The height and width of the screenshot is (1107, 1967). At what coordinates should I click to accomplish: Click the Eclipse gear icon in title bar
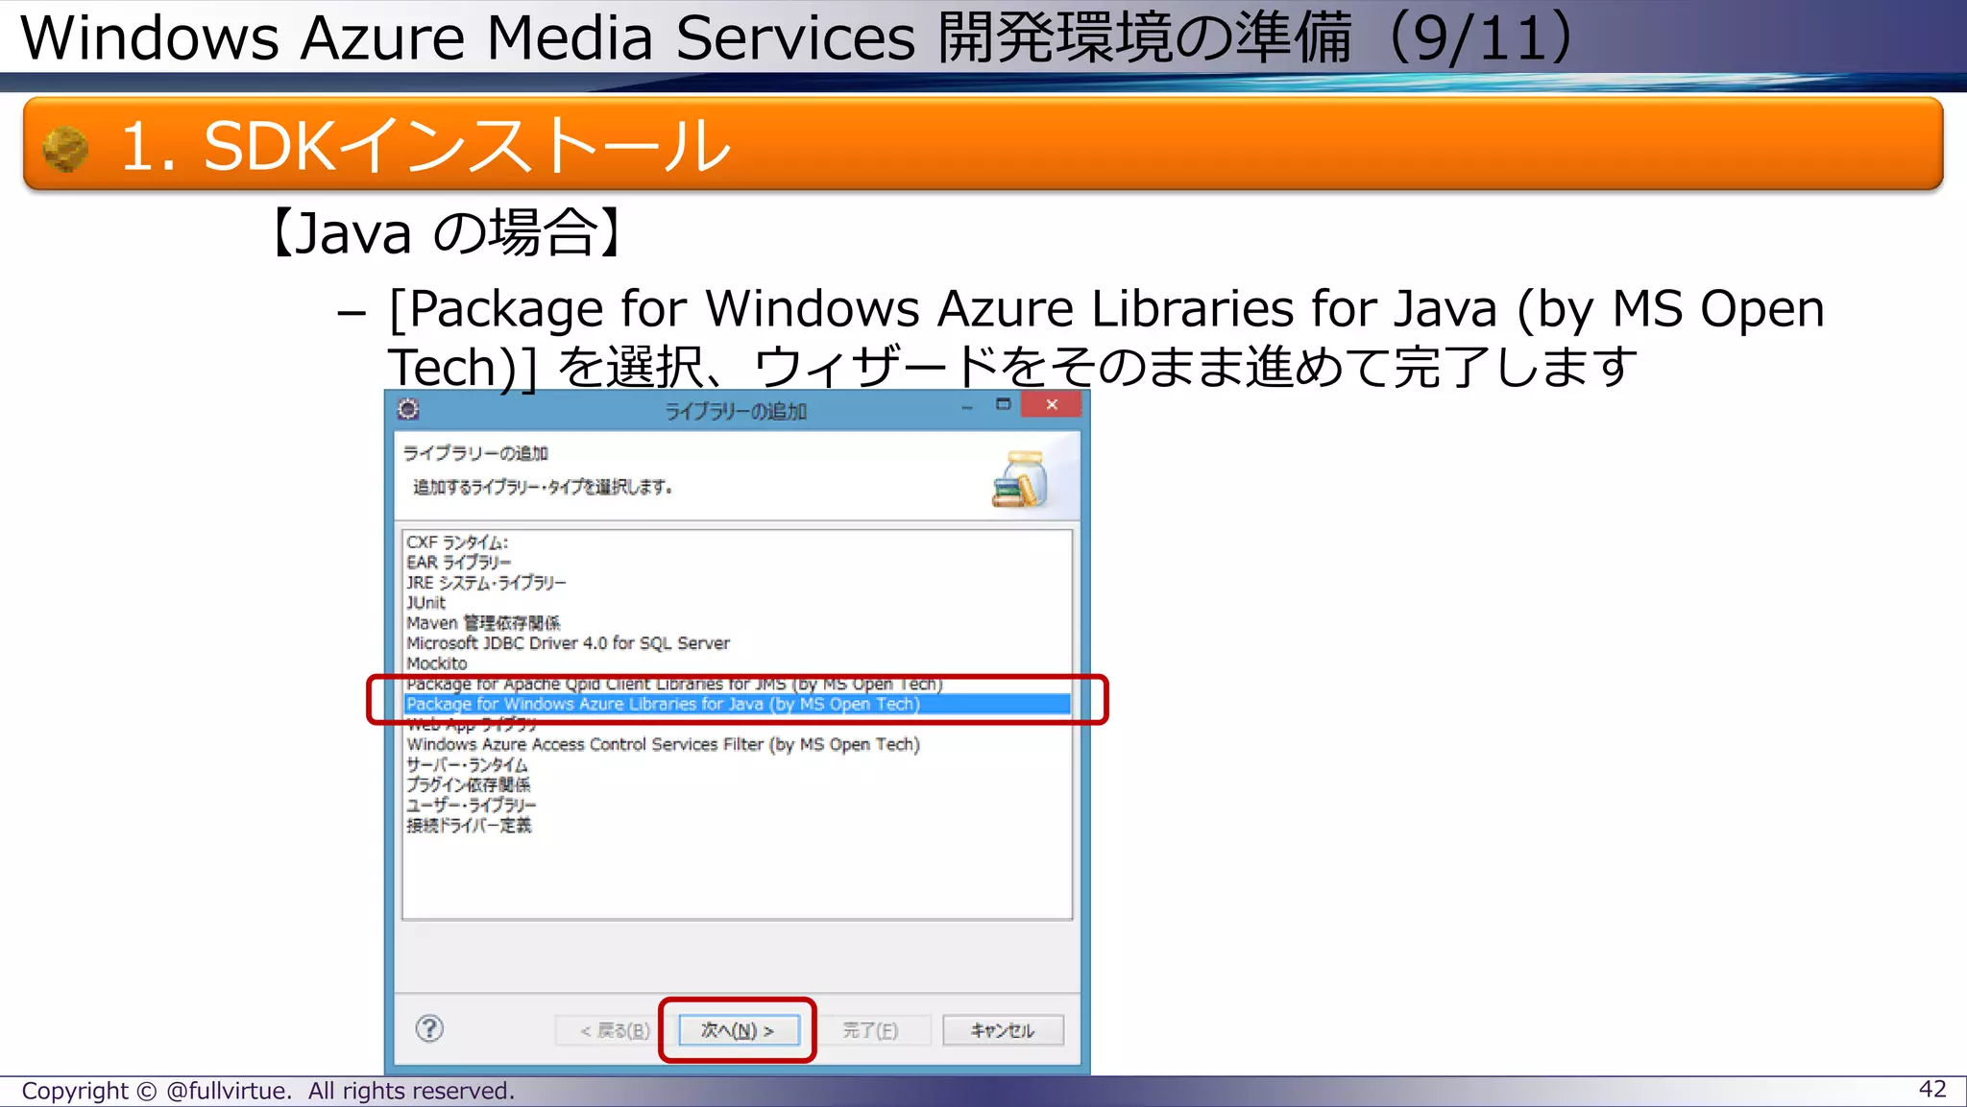tap(408, 410)
